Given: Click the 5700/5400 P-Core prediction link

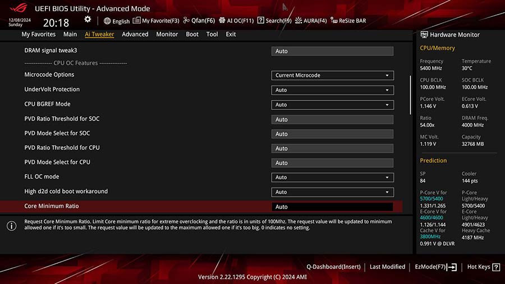Looking at the screenshot, I should tap(431, 199).
